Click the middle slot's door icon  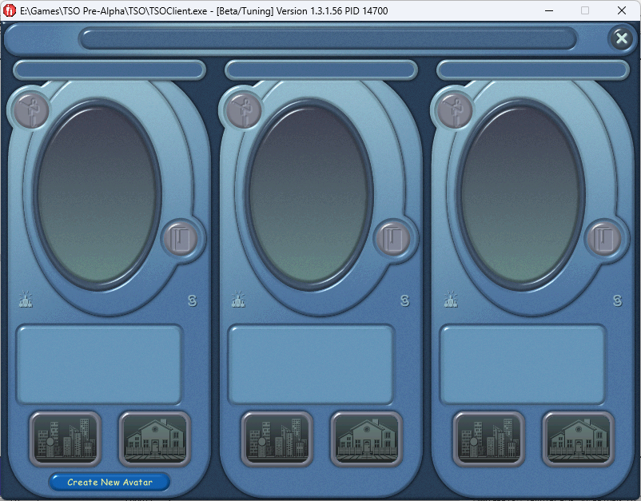[392, 239]
